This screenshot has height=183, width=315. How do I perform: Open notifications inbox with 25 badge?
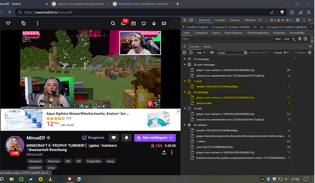tap(124, 23)
